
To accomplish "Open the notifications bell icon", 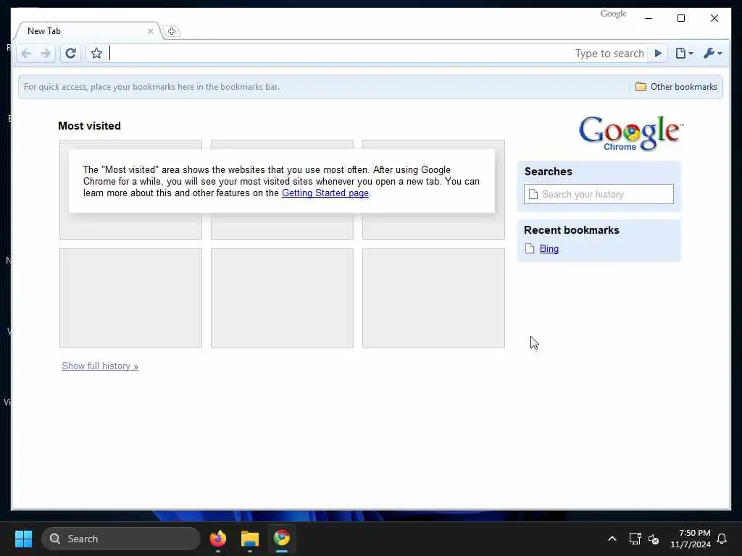I will pos(722,539).
